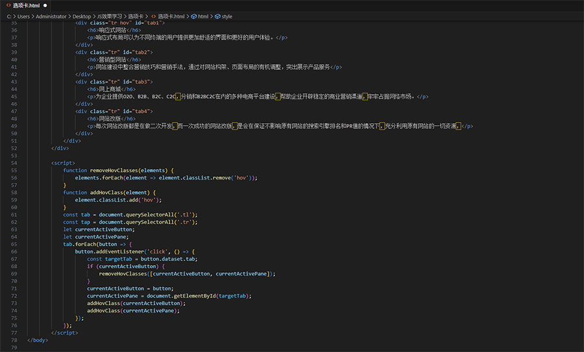Select the 选项卡.html editor tab
The height and width of the screenshot is (352, 584).
[25, 5]
